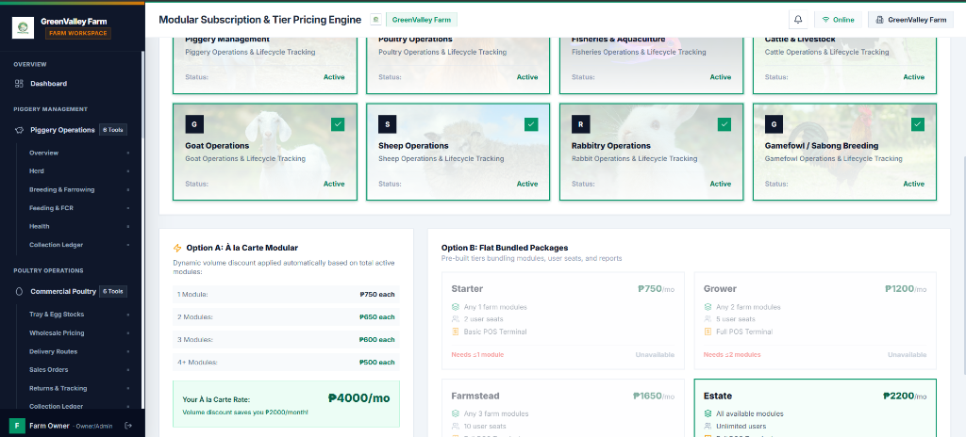Click the GreenValley Farm logo in sidebar
This screenshot has height=437, width=966.
coord(23,27)
